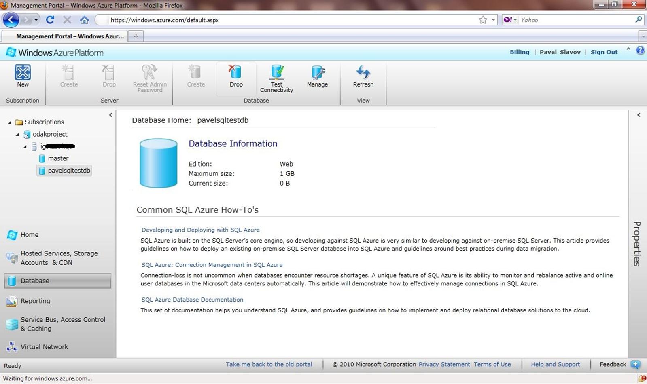Collapse the left navigation pane
This screenshot has height=384, width=647.
[x=110, y=115]
